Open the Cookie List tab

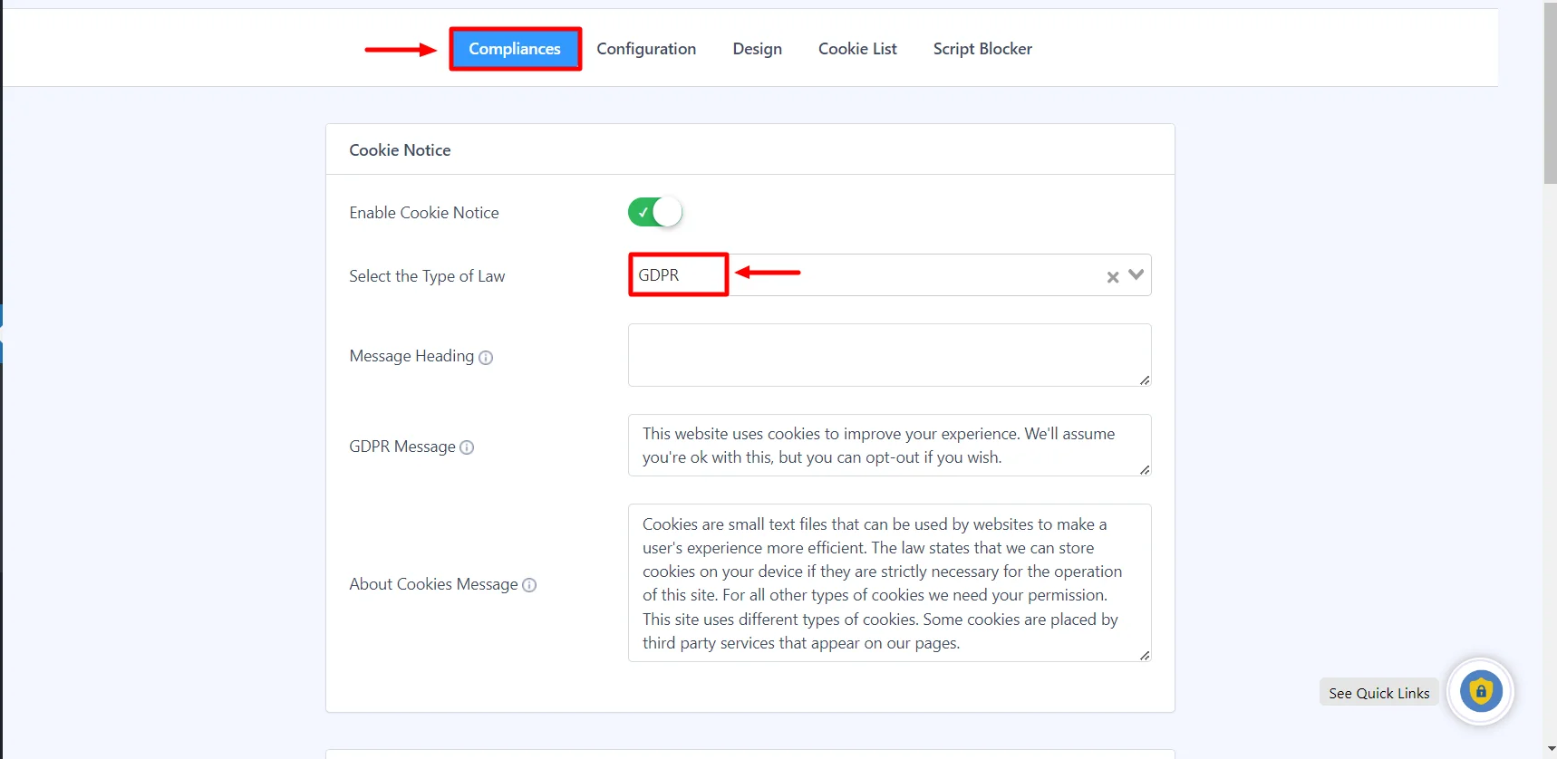(857, 49)
